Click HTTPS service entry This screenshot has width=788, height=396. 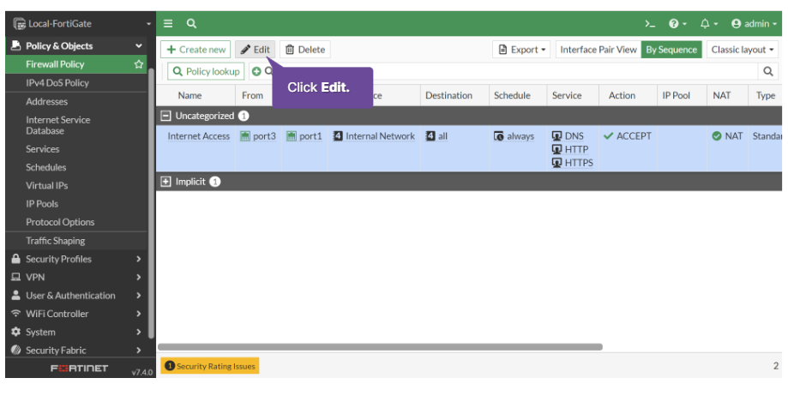573,163
